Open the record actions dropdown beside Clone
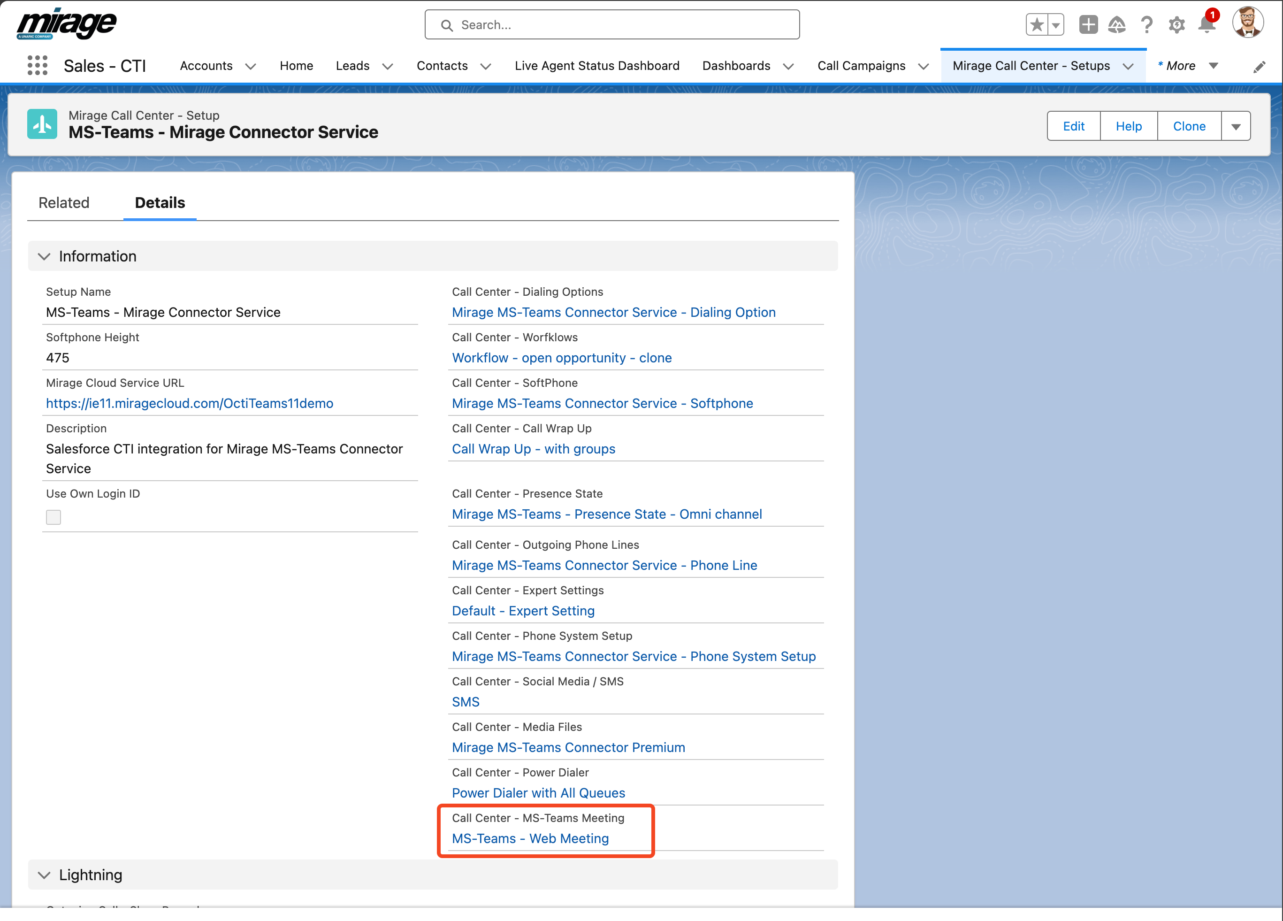This screenshot has width=1283, height=921. [x=1236, y=126]
